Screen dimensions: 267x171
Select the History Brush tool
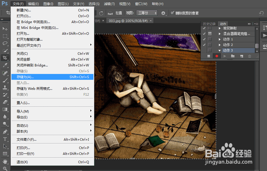5,95
